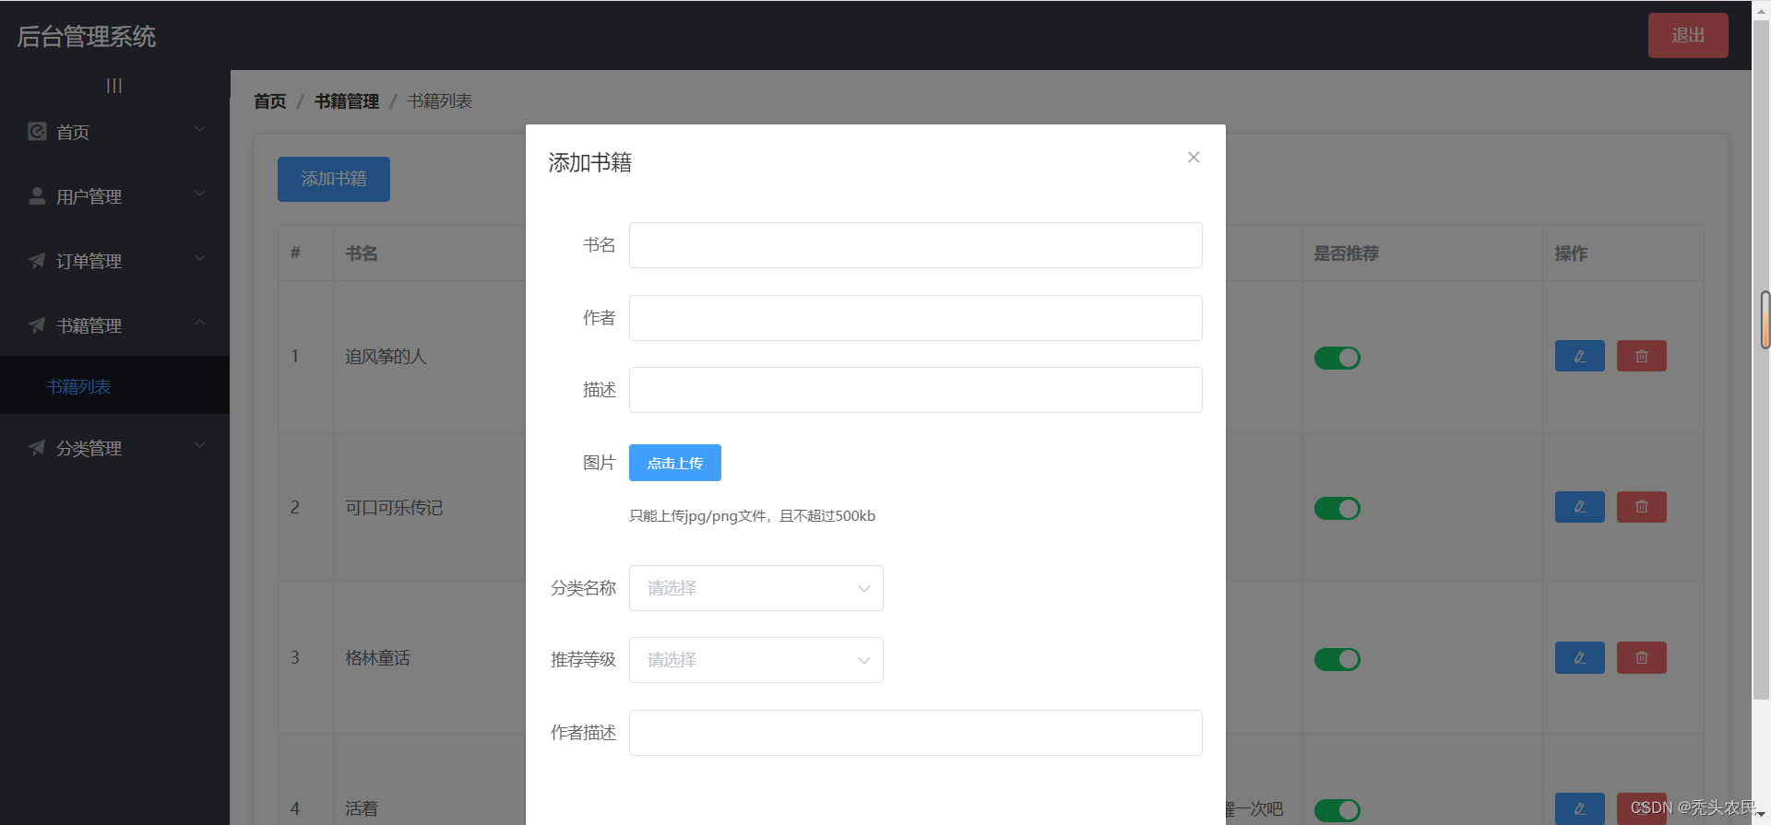Click the 用户管理 user icon
Viewport: 1771px width, 825px height.
click(x=37, y=196)
